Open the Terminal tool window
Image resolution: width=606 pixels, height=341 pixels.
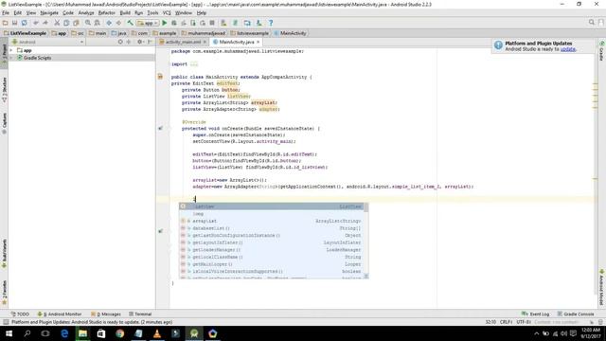pyautogui.click(x=140, y=314)
